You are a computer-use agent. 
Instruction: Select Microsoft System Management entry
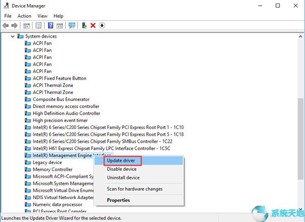(x=63, y=183)
